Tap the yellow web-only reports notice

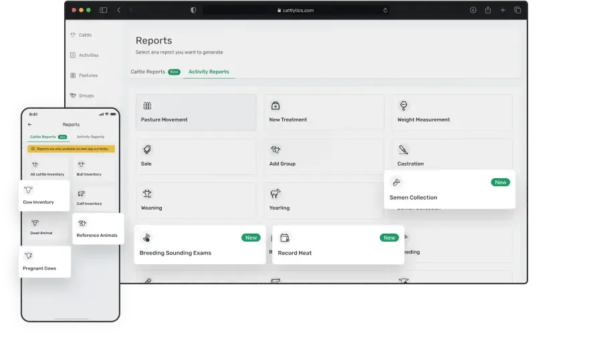pos(71,149)
